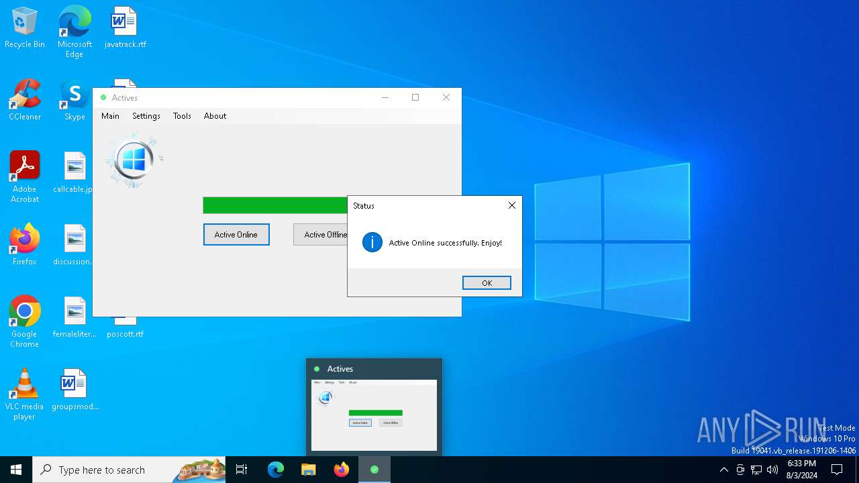Click the Actives window preview thumbnail
This screenshot has width=859, height=483.
374,415
